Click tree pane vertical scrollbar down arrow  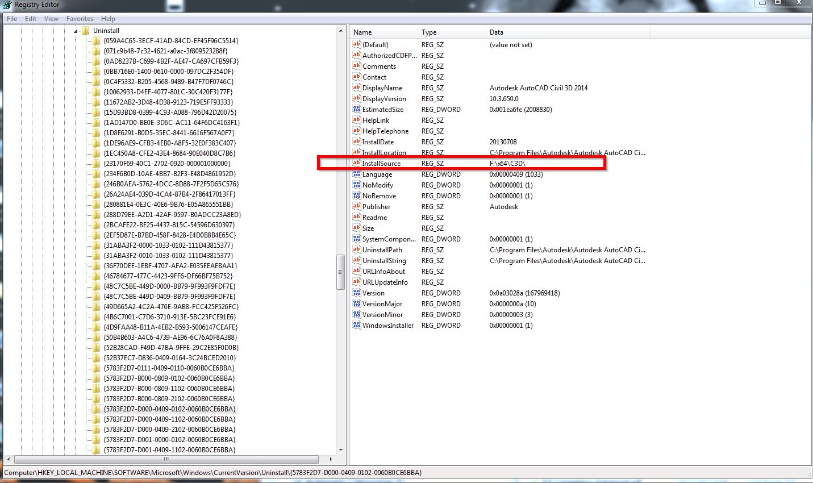341,450
